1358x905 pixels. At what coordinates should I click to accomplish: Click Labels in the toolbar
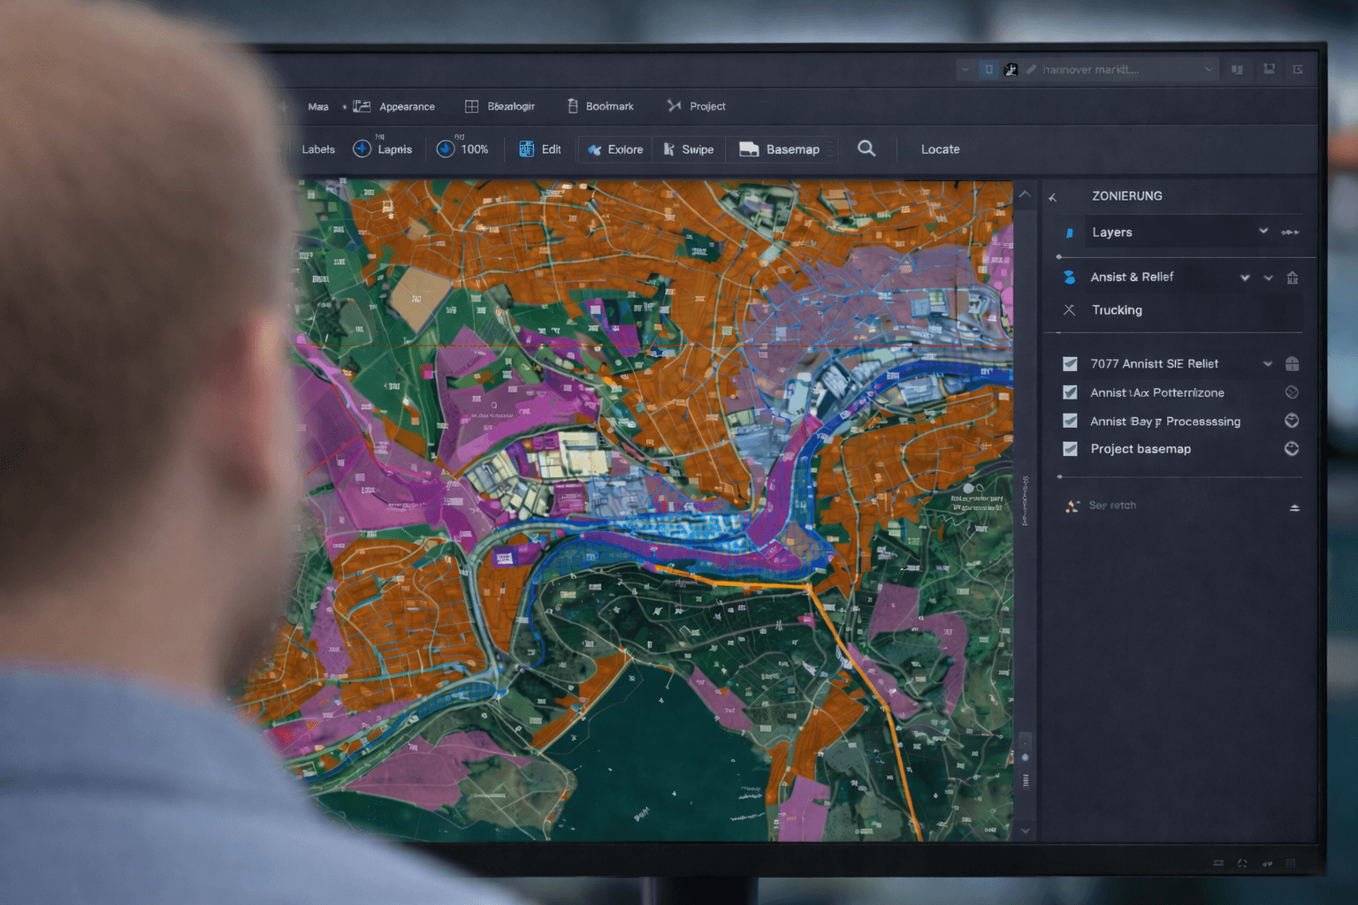point(318,149)
